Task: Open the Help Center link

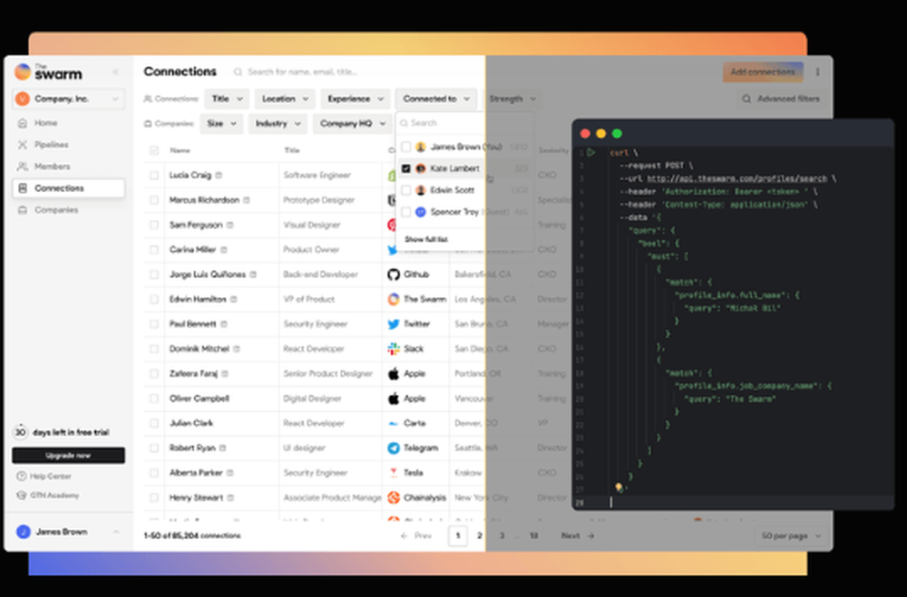Action: pyautogui.click(x=44, y=477)
